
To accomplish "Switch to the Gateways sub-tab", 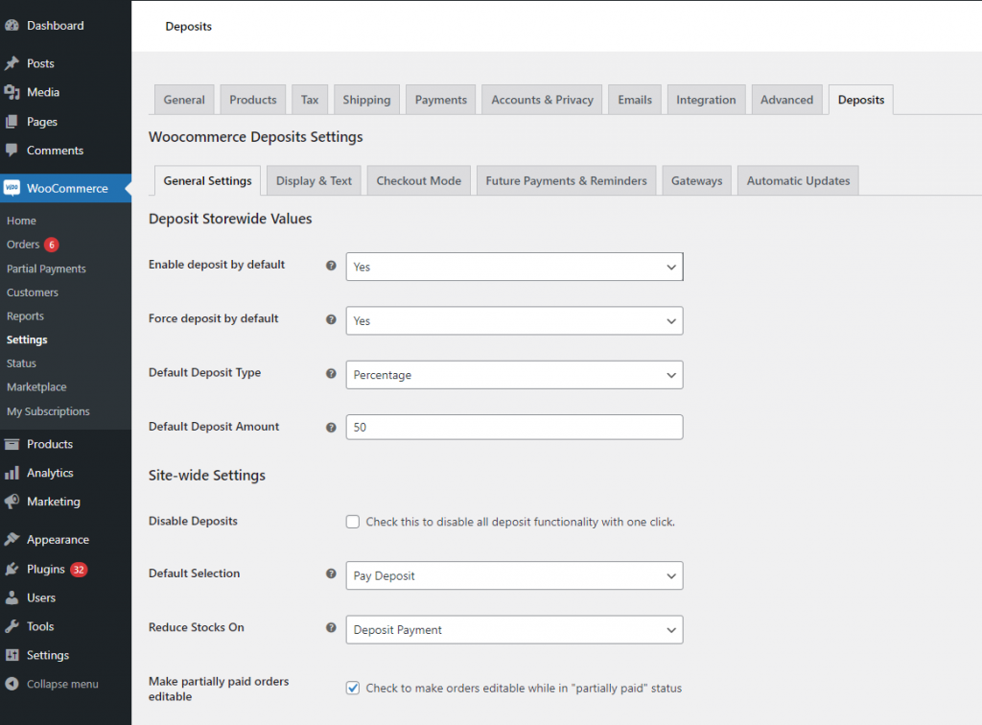I will 697,180.
